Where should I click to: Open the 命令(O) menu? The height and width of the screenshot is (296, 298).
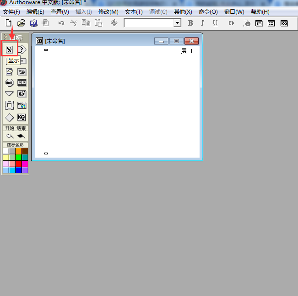point(208,12)
